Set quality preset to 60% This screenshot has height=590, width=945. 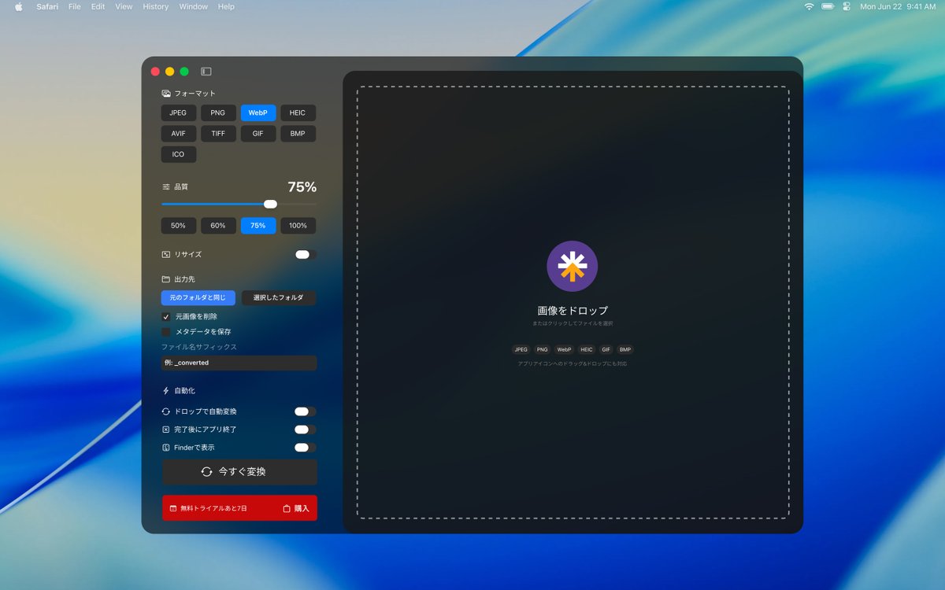point(218,226)
